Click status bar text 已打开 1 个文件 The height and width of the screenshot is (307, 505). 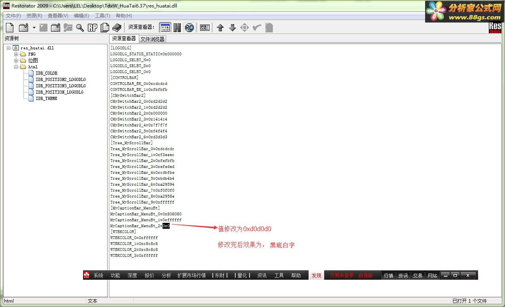pos(469,301)
